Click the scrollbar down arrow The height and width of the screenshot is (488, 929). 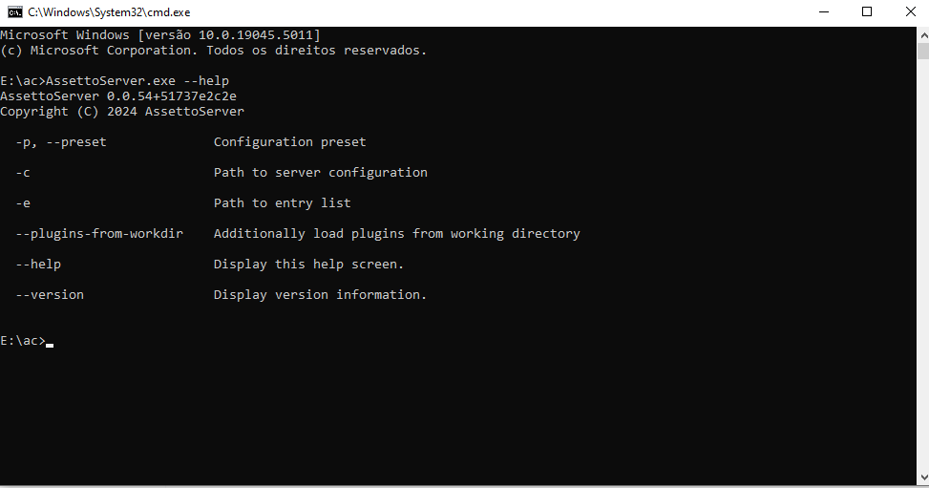[923, 477]
